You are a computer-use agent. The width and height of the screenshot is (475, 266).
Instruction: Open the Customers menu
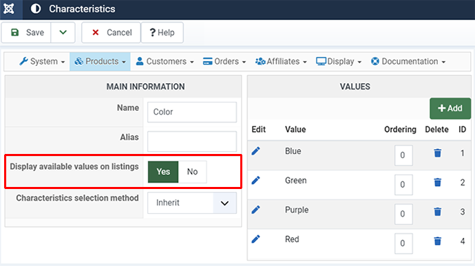[165, 61]
